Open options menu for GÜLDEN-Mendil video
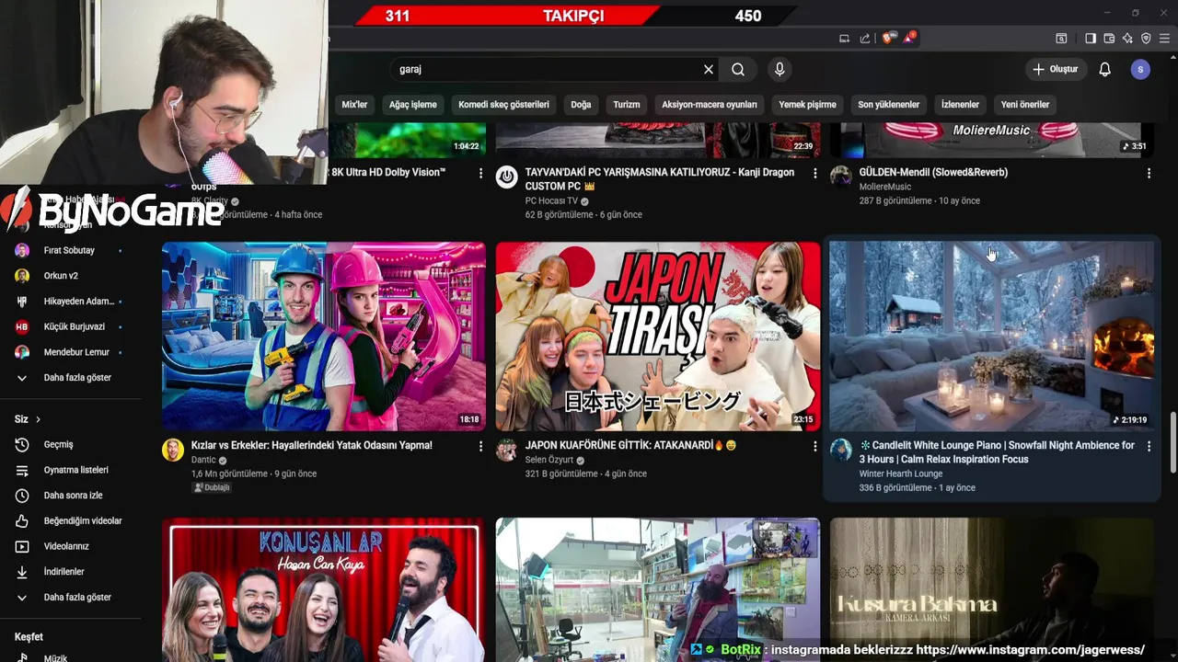This screenshot has width=1178, height=662. [x=1149, y=173]
